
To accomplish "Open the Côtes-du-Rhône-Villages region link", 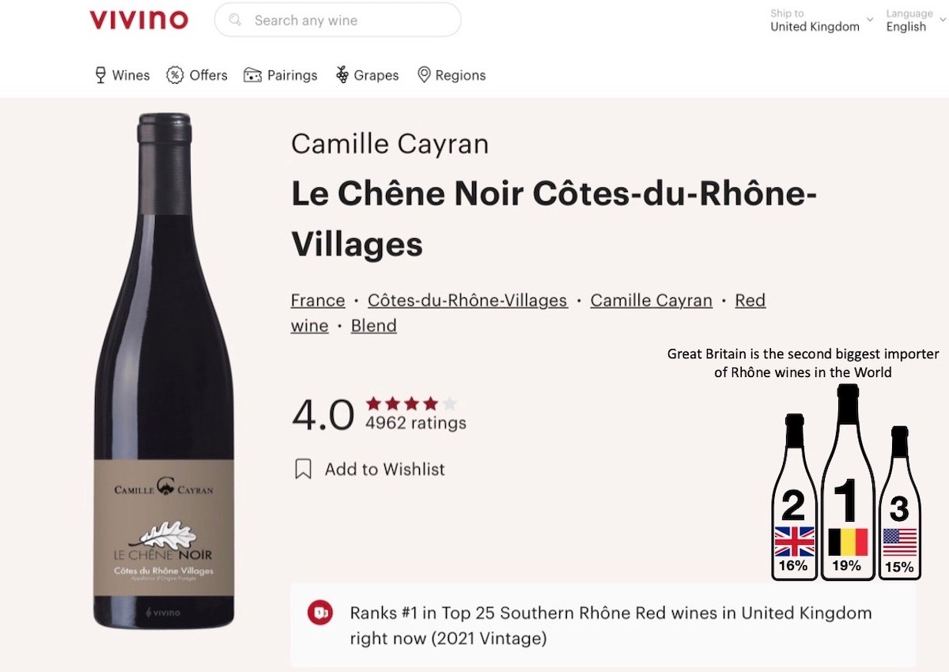I will point(467,300).
